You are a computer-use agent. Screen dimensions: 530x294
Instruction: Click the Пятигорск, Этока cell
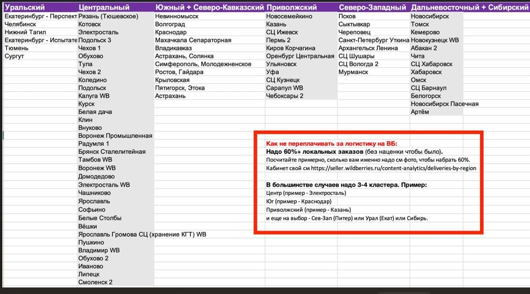click(x=209, y=88)
